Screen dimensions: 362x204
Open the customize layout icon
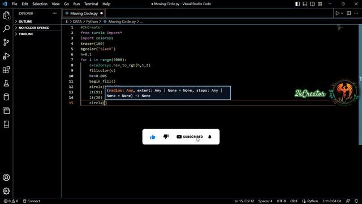(x=320, y=4)
